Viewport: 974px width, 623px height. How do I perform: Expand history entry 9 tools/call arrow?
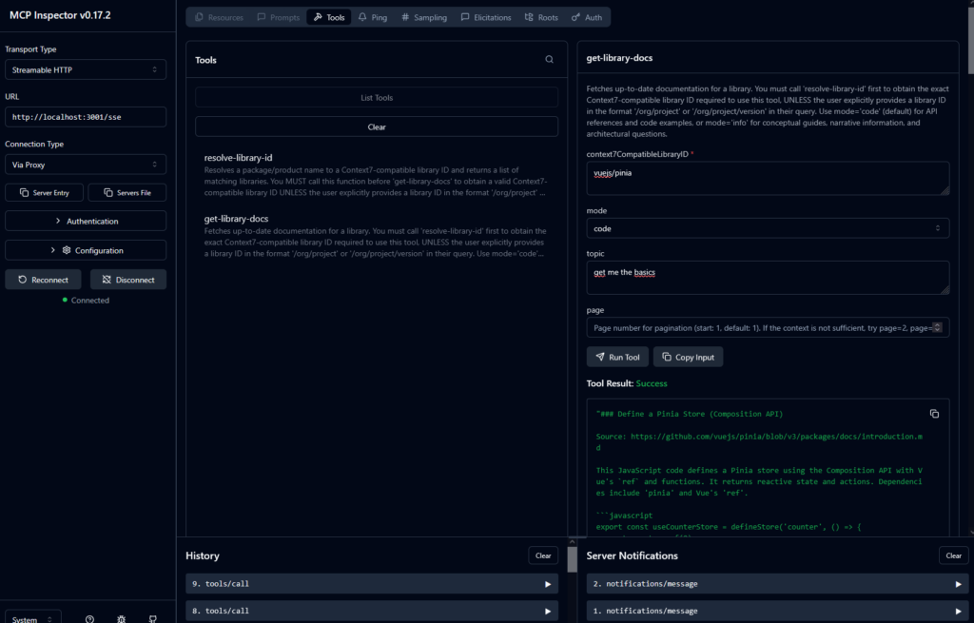(548, 584)
